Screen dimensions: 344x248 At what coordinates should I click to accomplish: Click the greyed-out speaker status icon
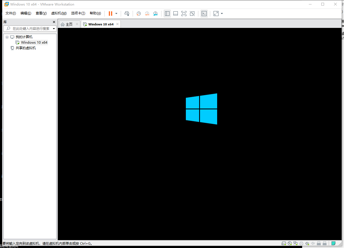click(313, 243)
